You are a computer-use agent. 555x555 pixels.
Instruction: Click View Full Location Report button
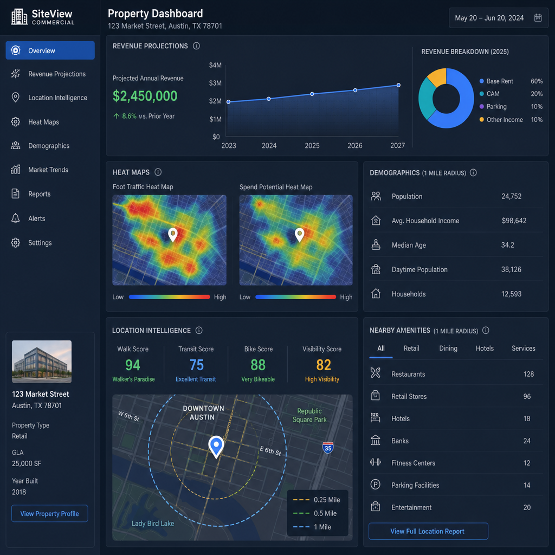[428, 531]
